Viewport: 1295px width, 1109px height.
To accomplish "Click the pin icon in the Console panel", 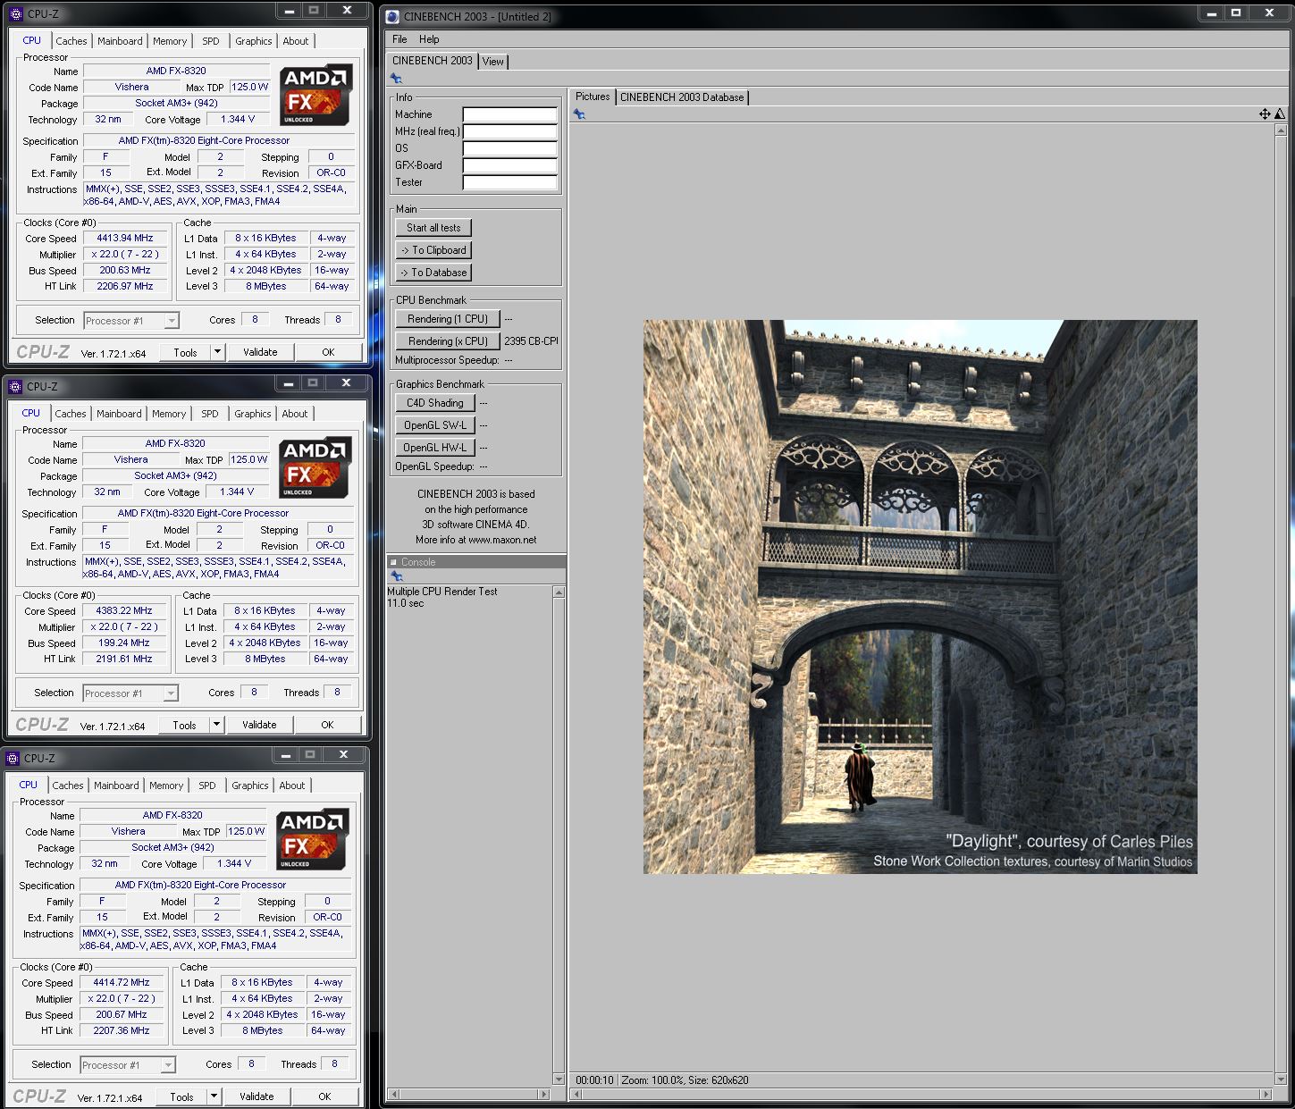I will pos(396,576).
